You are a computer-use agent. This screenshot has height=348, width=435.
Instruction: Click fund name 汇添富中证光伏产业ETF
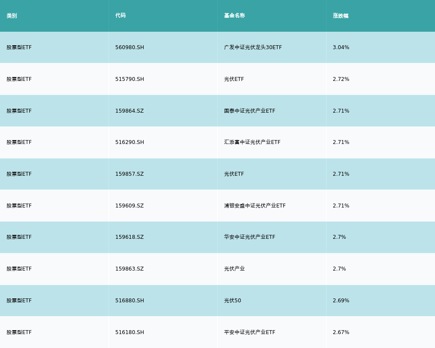252,142
